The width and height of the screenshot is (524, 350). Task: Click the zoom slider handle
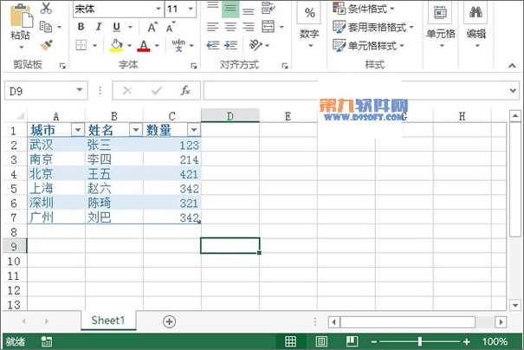click(420, 341)
